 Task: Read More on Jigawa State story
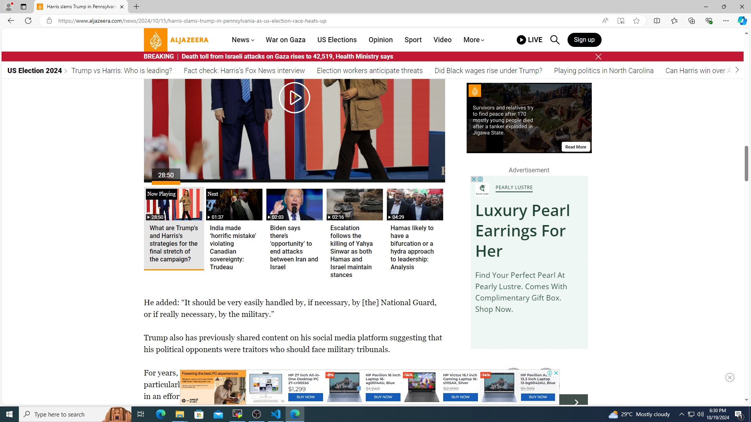tap(575, 147)
